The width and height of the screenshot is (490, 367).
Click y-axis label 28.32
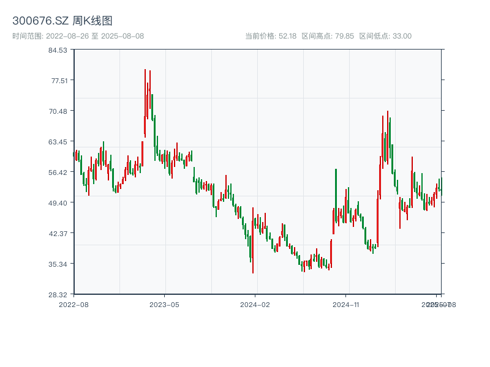(x=58, y=295)
